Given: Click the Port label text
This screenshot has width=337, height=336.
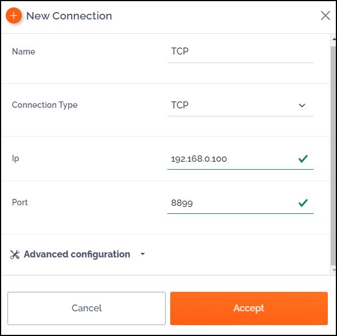Looking at the screenshot, I should tap(19, 202).
